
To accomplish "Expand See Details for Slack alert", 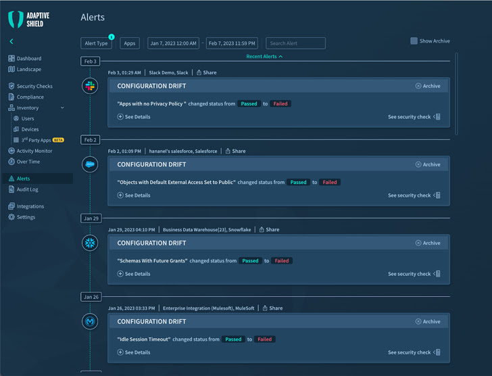I will click(134, 117).
